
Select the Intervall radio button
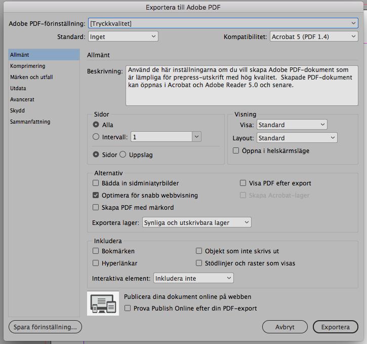96,136
